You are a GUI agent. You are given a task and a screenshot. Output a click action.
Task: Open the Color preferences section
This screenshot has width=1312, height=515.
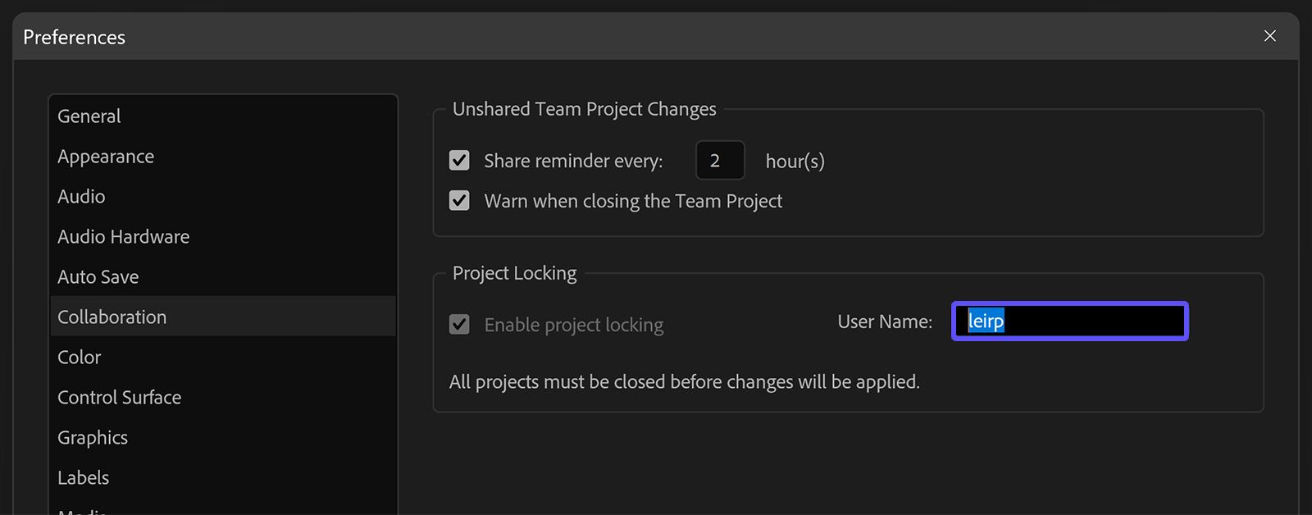pos(79,357)
